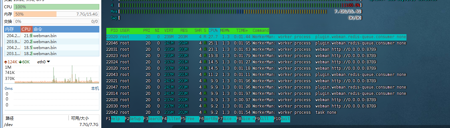
Task: Sort the process list by the 内存 column
Action: coord(12,29)
